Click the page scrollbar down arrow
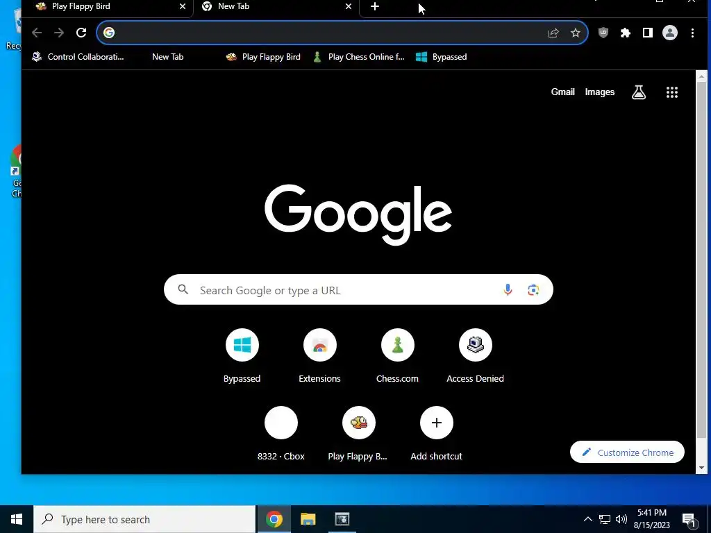711x533 pixels. (x=701, y=468)
